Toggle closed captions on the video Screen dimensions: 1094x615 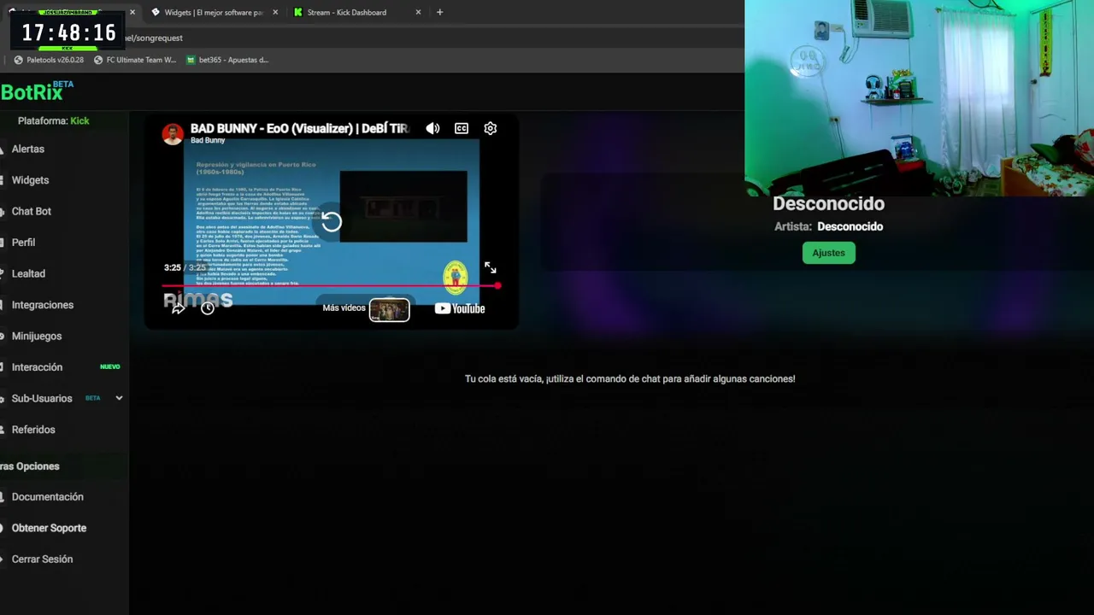[462, 128]
